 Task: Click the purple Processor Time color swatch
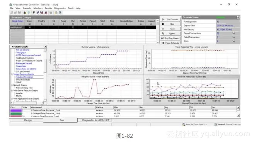(16, 110)
